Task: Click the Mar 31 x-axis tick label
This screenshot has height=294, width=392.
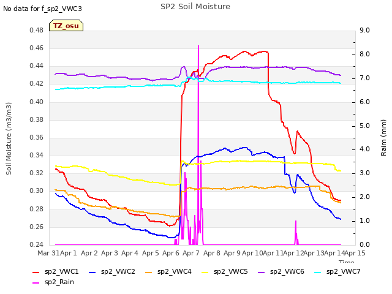Action: click(x=48, y=253)
